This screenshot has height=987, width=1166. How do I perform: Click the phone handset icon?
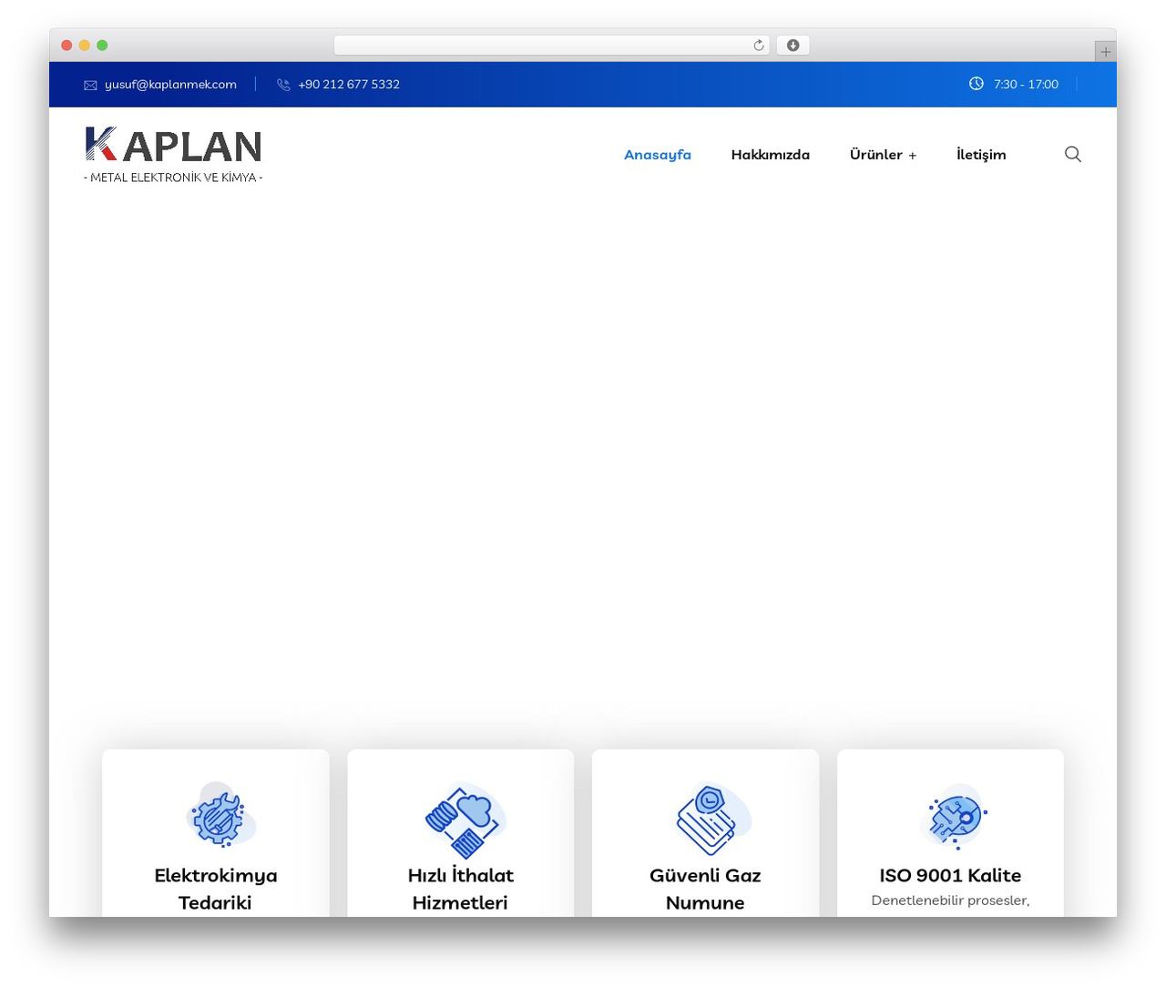(283, 85)
